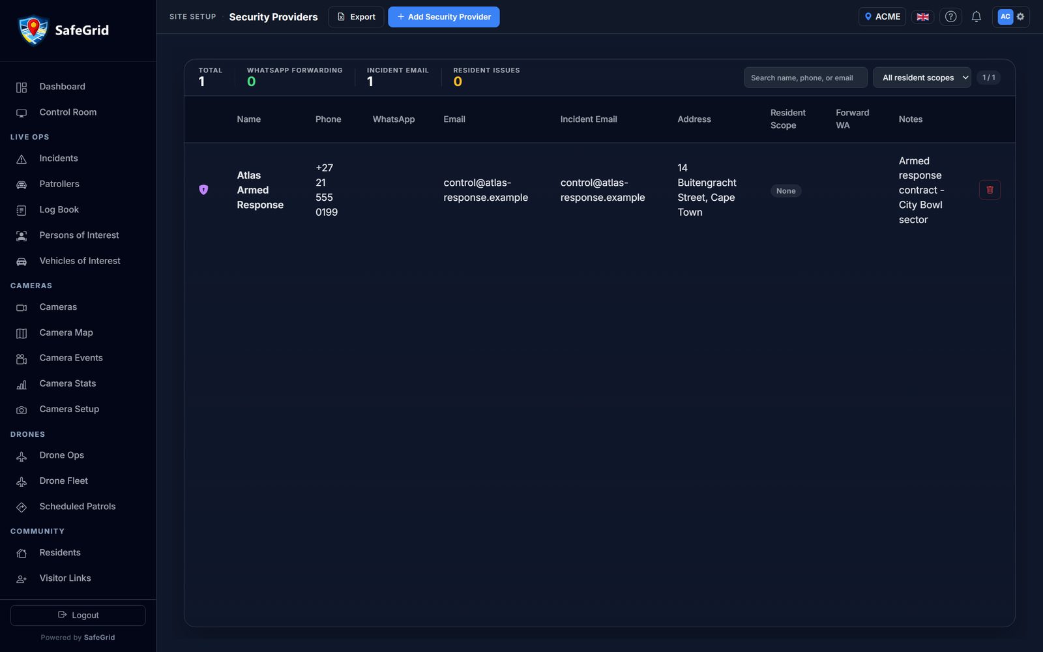
Task: Expand the All resident scopes dropdown
Action: point(922,78)
